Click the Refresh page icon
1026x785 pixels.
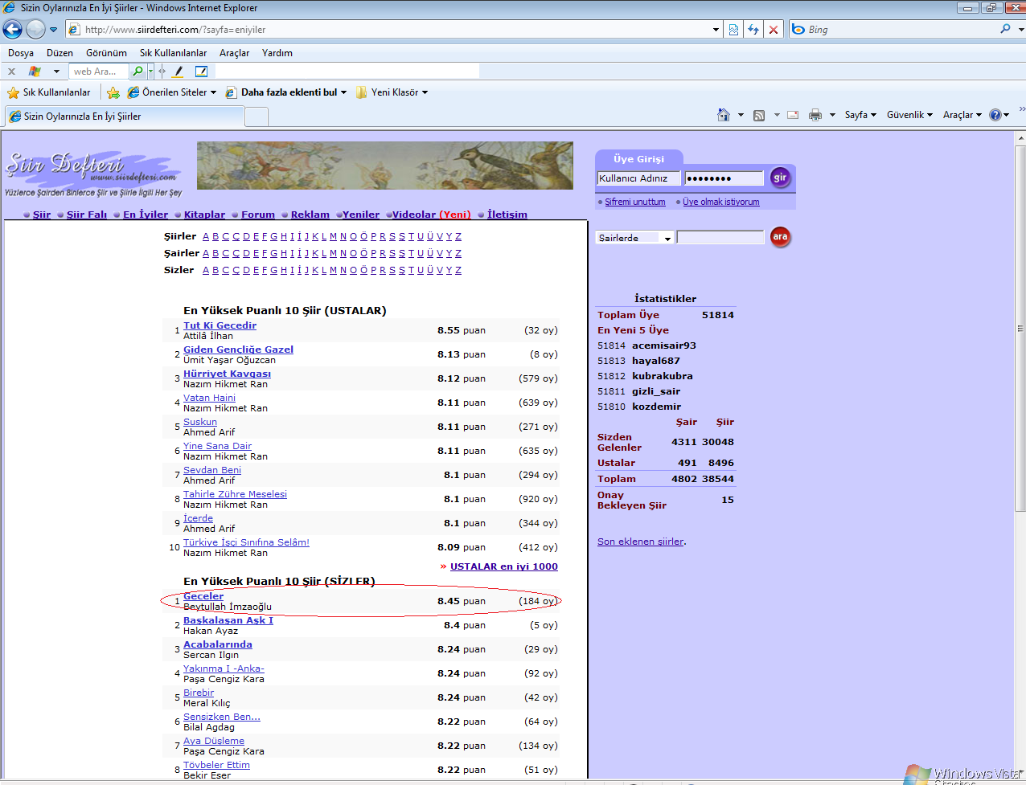(x=753, y=30)
